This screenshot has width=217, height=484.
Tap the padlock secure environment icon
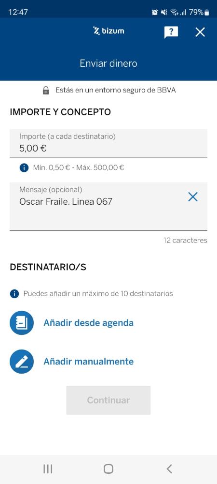click(x=46, y=91)
